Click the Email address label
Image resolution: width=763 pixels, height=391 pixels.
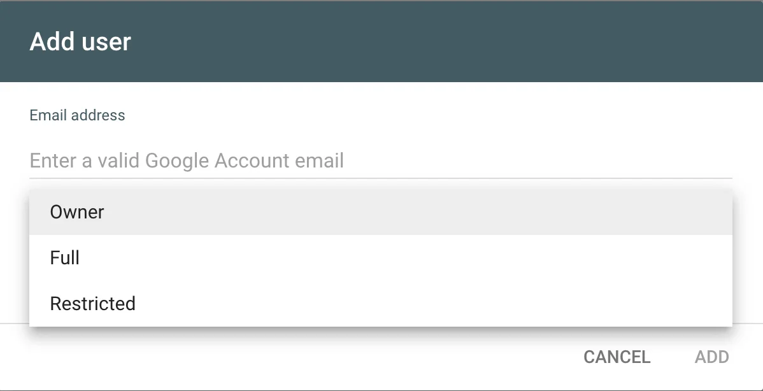point(76,115)
